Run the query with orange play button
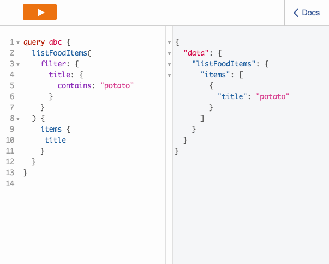 tap(40, 12)
